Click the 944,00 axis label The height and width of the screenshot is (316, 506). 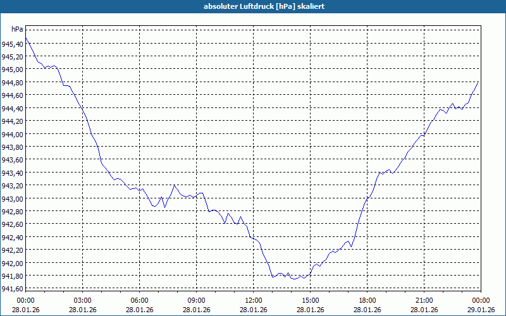point(12,134)
